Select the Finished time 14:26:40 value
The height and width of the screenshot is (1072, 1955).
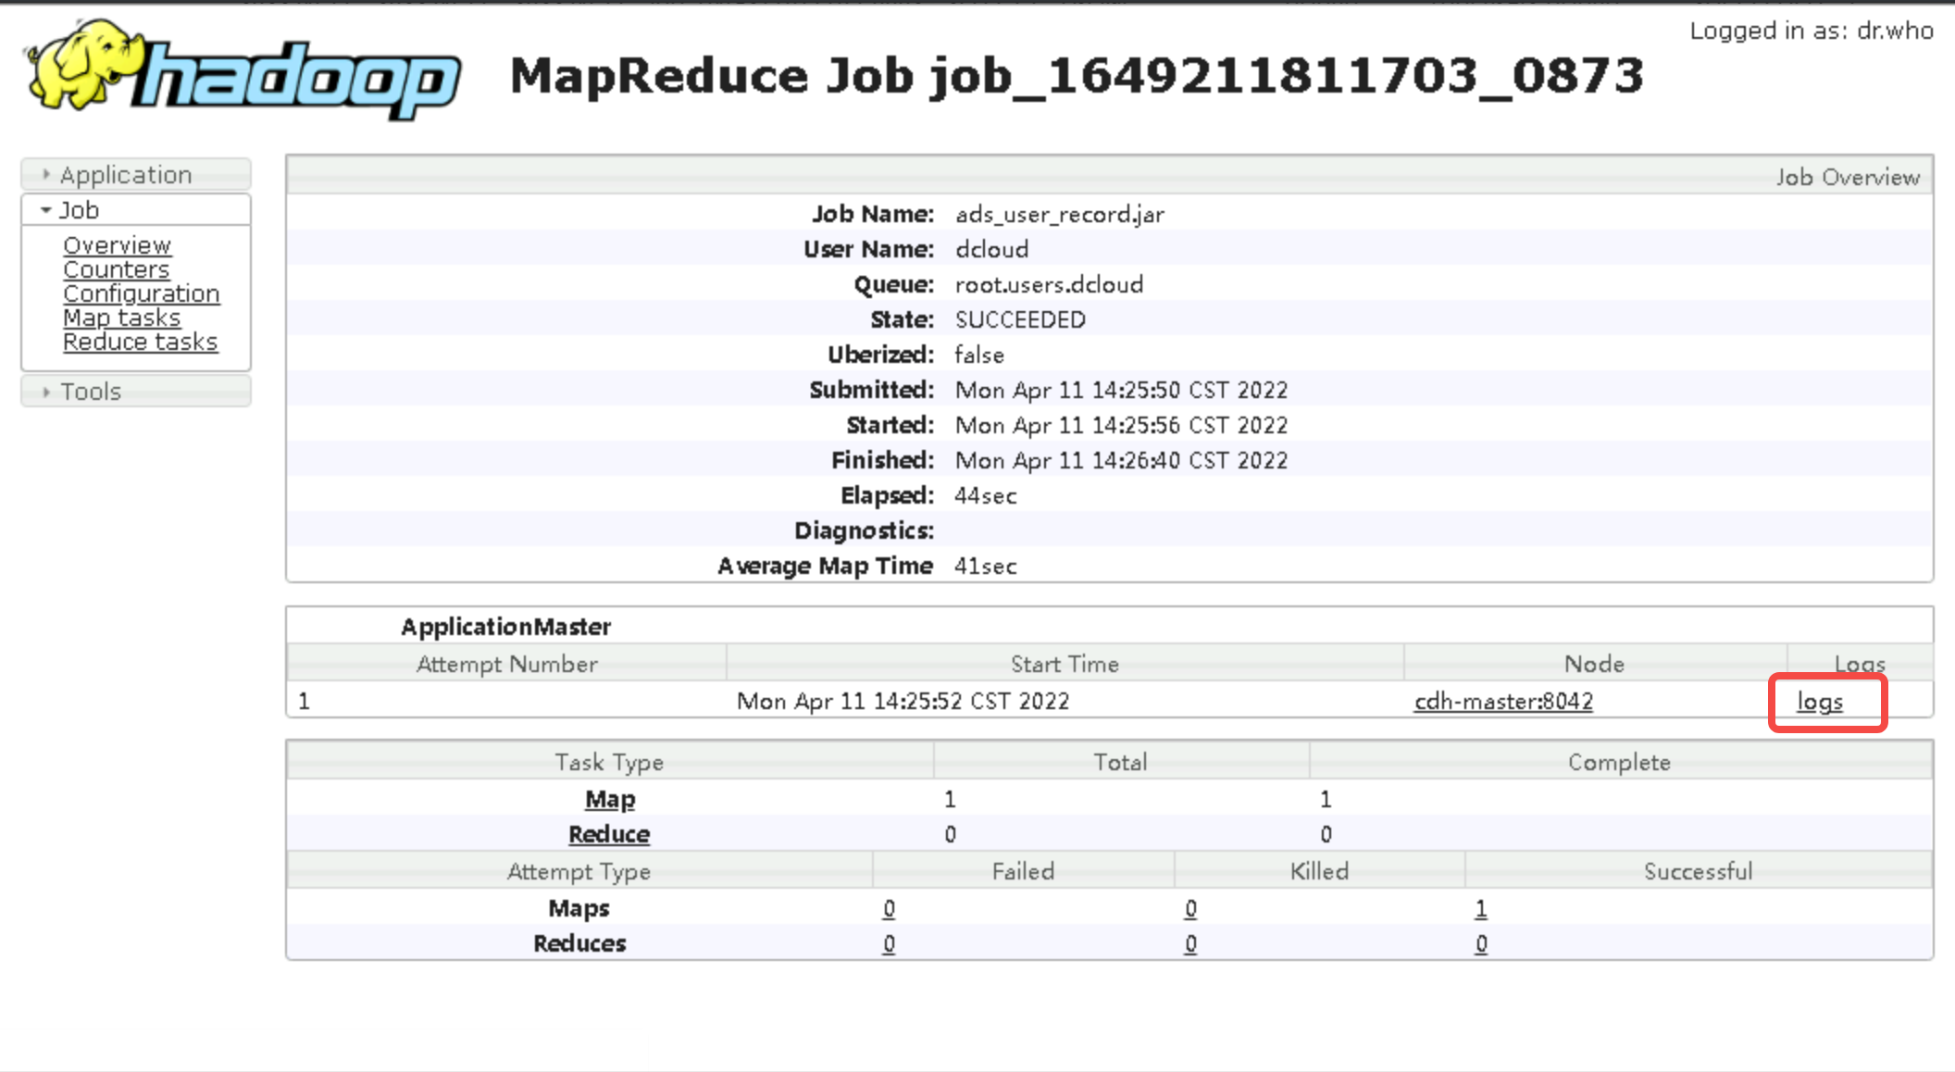pos(1121,460)
